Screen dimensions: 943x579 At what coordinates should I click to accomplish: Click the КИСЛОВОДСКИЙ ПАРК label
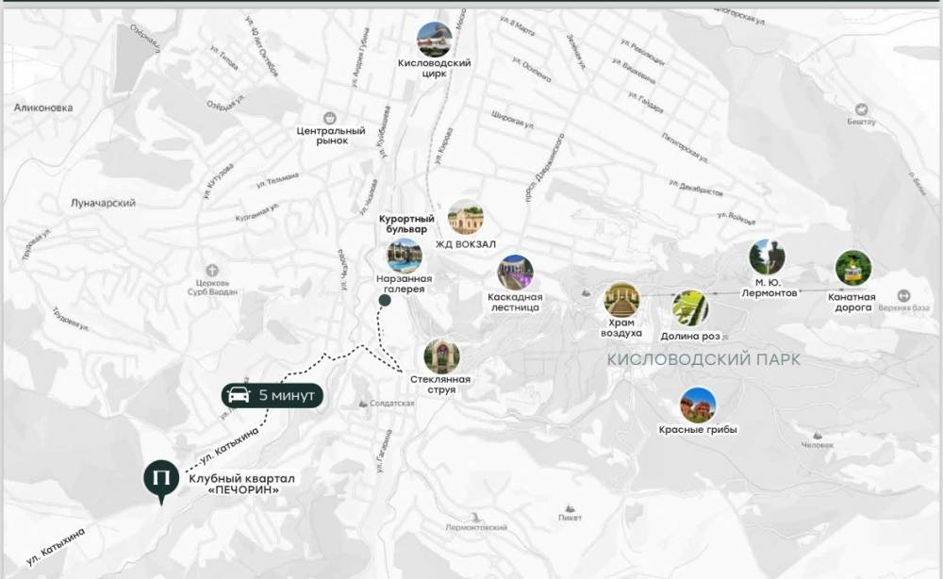[x=703, y=359]
